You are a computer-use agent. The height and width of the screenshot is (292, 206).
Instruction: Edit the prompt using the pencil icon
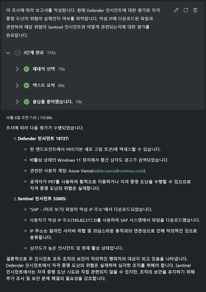(x=176, y=10)
